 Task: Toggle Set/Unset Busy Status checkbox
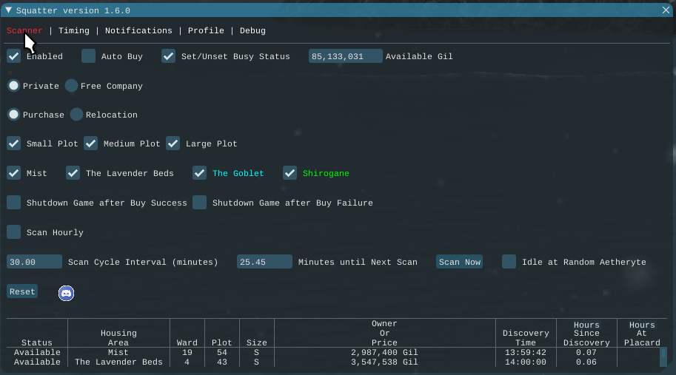pos(169,56)
